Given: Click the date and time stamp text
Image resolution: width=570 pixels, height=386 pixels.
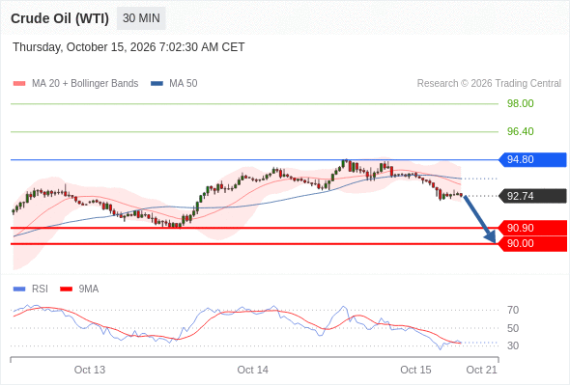Looking at the screenshot, I should 128,47.
